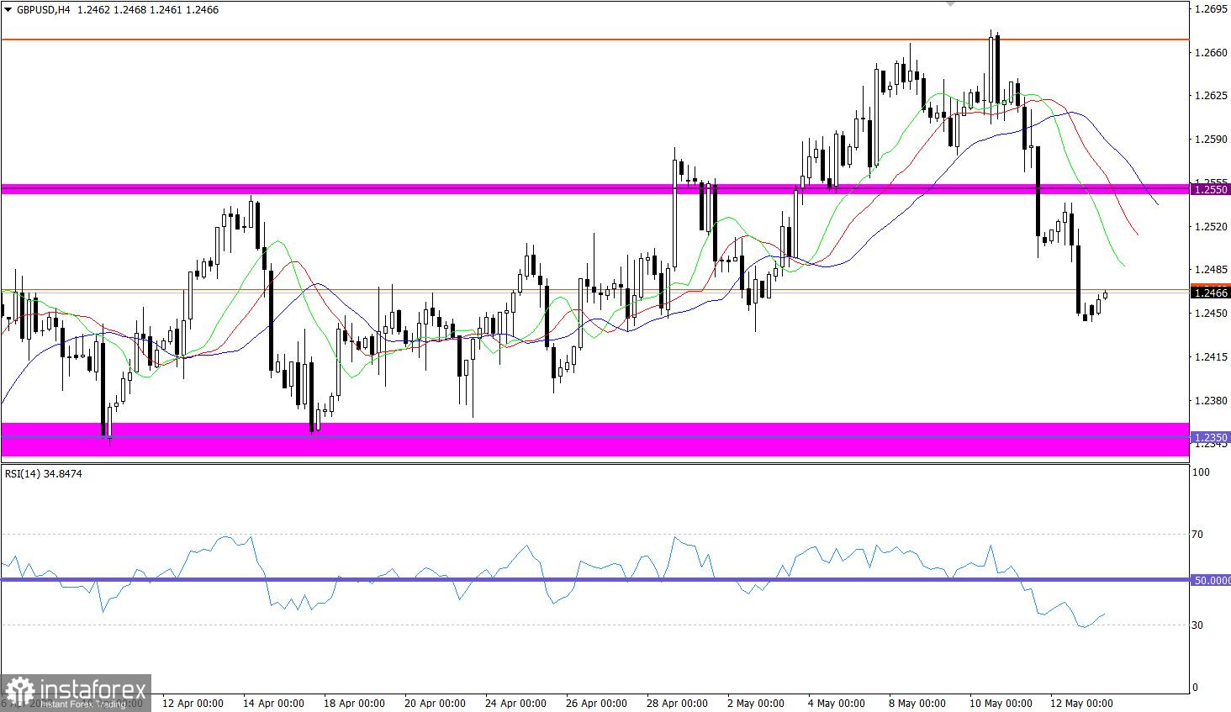The height and width of the screenshot is (712, 1231).
Task: Select the thick magenta 1.2350 support zone
Action: click(x=594, y=440)
